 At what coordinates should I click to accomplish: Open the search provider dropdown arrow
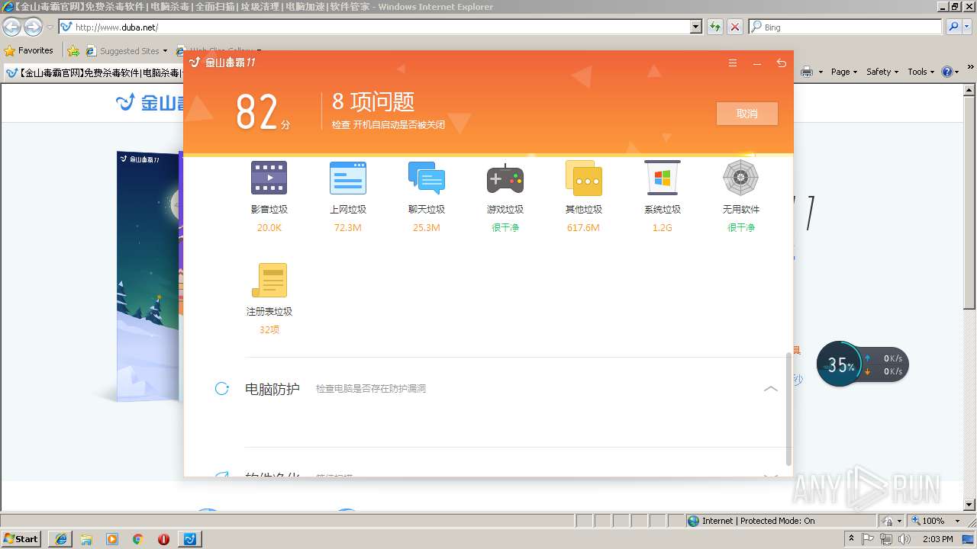coord(969,27)
